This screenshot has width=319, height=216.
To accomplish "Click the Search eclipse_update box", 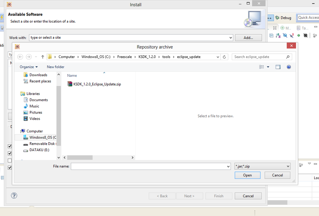I will [x=262, y=57].
